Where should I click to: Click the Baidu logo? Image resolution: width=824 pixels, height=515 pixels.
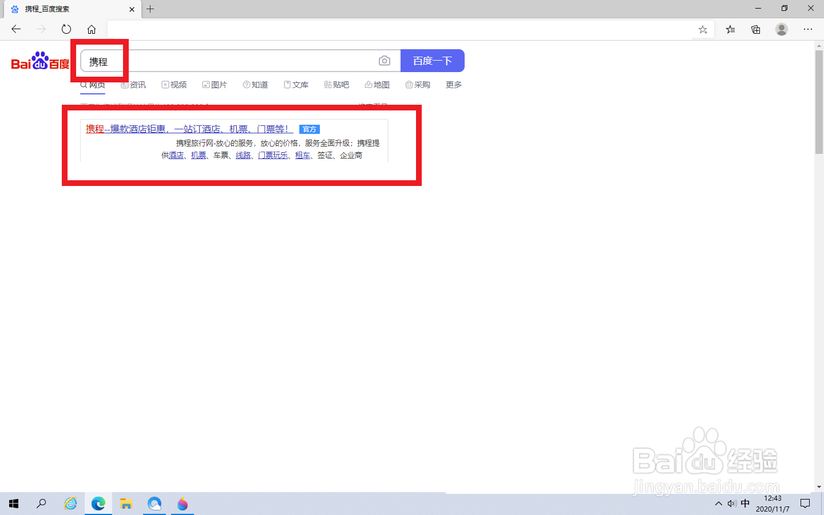point(41,61)
